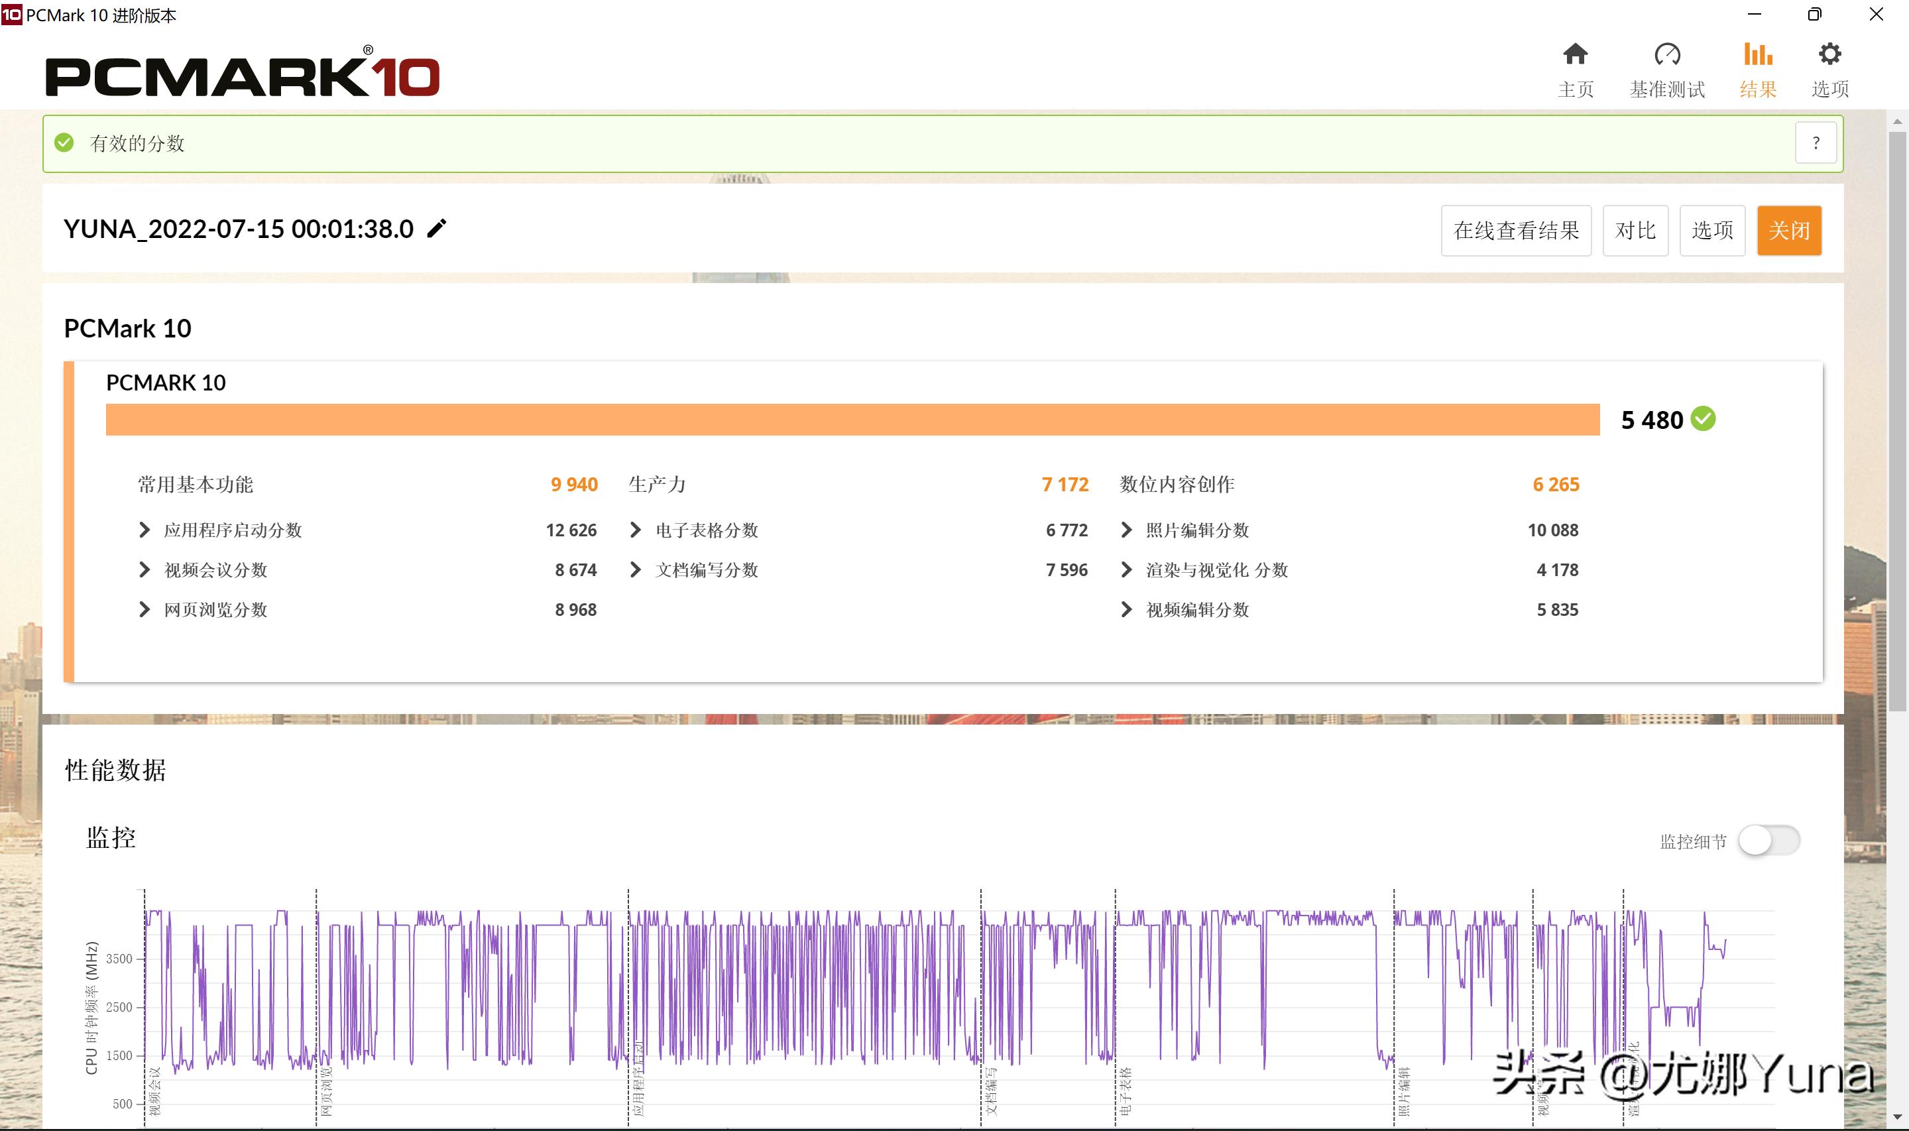
Task: Expand 电子表格分数 row
Action: click(x=636, y=530)
